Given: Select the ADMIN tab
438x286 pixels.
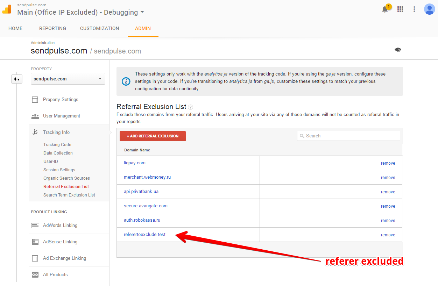Looking at the screenshot, I should point(143,28).
